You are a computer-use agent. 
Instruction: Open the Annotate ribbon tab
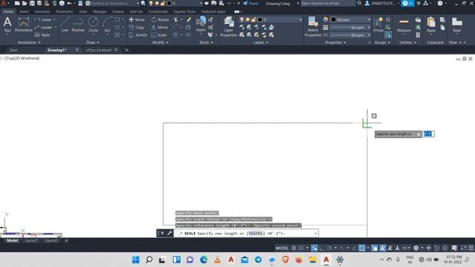tap(42, 12)
